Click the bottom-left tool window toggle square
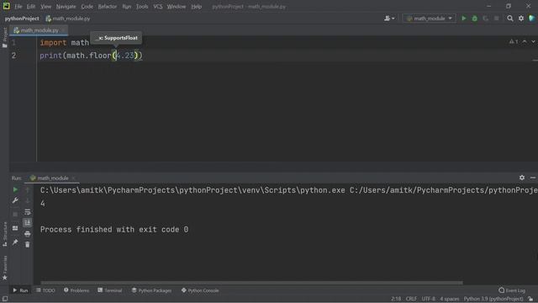The width and height of the screenshot is (538, 303). pyautogui.click(x=4, y=299)
